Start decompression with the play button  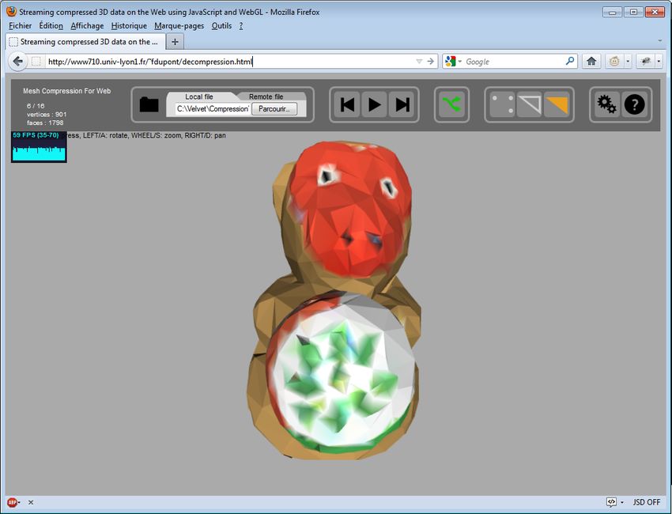pyautogui.click(x=374, y=104)
